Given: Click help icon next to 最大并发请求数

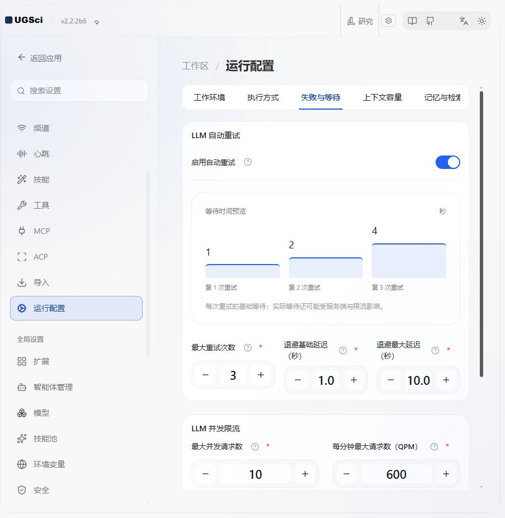Looking at the screenshot, I should click(x=255, y=446).
